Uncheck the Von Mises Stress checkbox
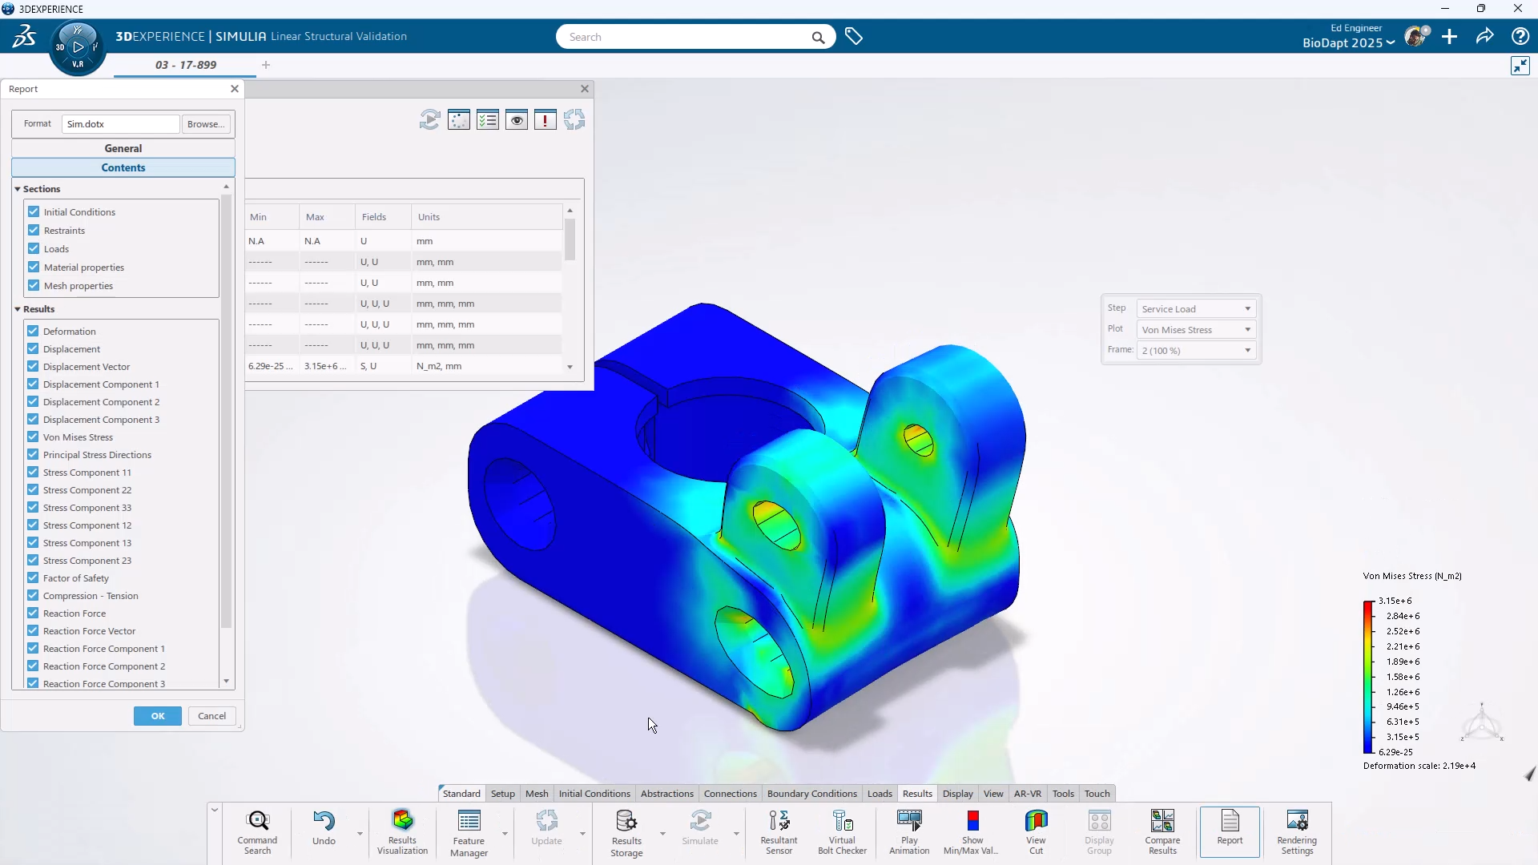1538x865 pixels. (33, 437)
